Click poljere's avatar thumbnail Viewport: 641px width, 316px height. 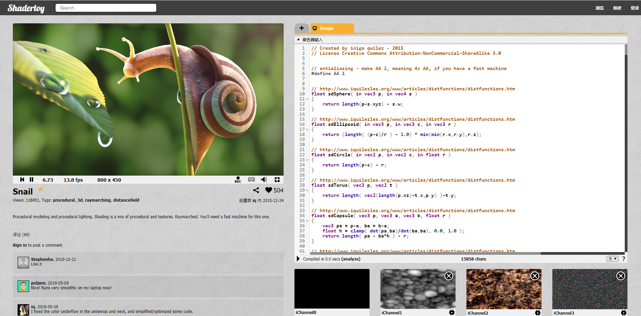[23, 286]
